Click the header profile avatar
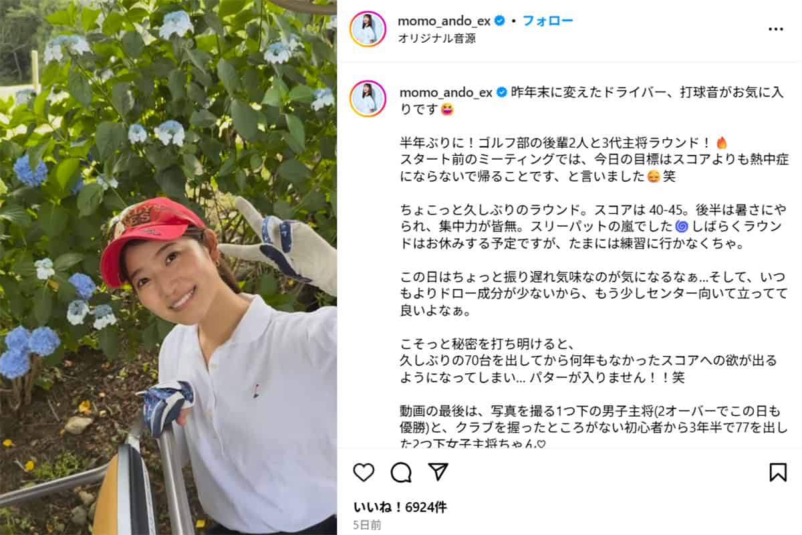Screen dimensions: 802x535 [x=368, y=29]
